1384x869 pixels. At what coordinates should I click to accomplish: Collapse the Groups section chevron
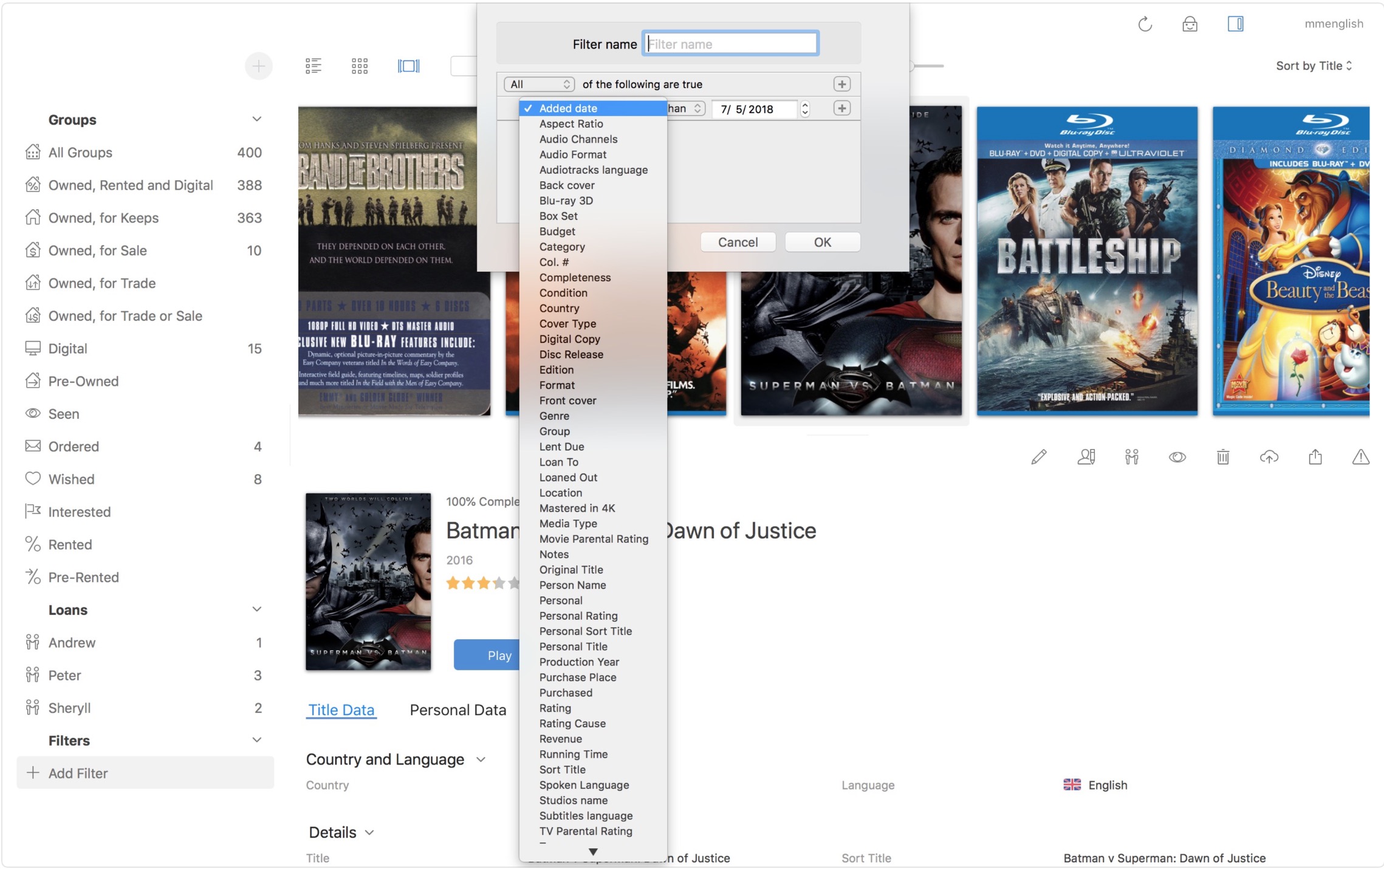[x=257, y=119]
